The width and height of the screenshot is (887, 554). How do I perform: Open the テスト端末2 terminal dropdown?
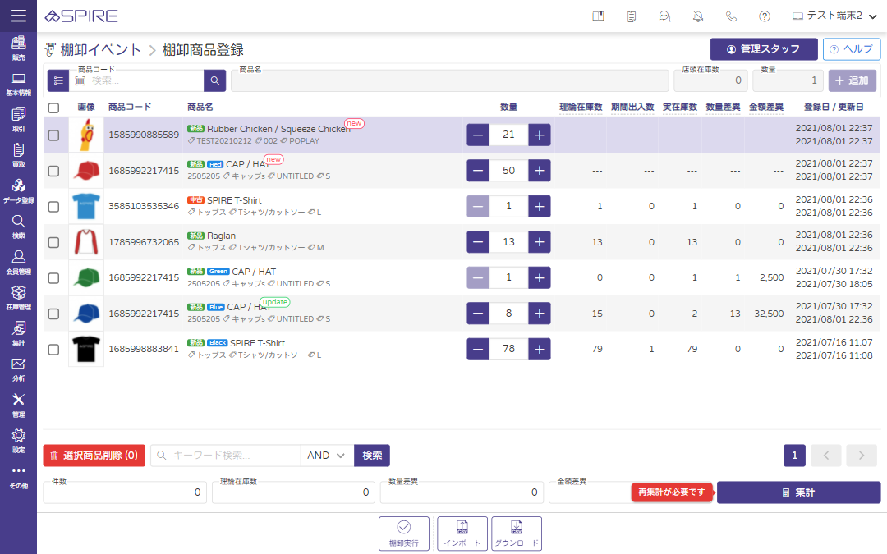point(833,16)
